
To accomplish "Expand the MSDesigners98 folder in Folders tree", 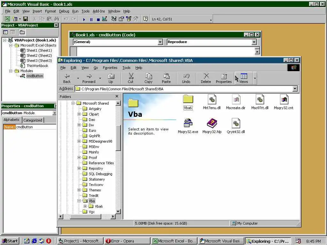I will pyautogui.click(x=79, y=141).
